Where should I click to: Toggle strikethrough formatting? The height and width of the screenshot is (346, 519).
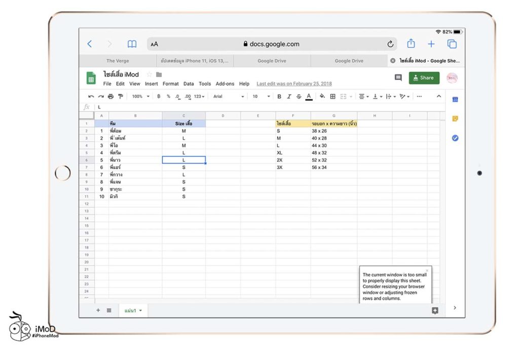coord(299,96)
